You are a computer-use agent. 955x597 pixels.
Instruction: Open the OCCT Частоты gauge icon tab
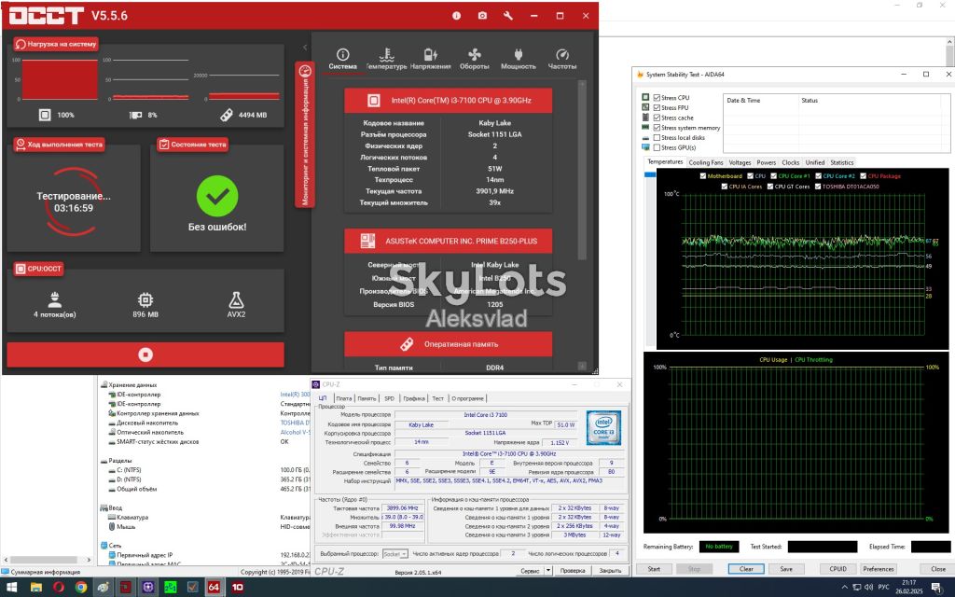pos(562,59)
